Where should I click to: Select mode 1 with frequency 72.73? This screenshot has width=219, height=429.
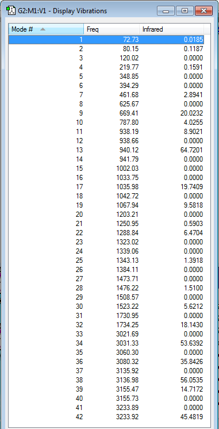106,40
